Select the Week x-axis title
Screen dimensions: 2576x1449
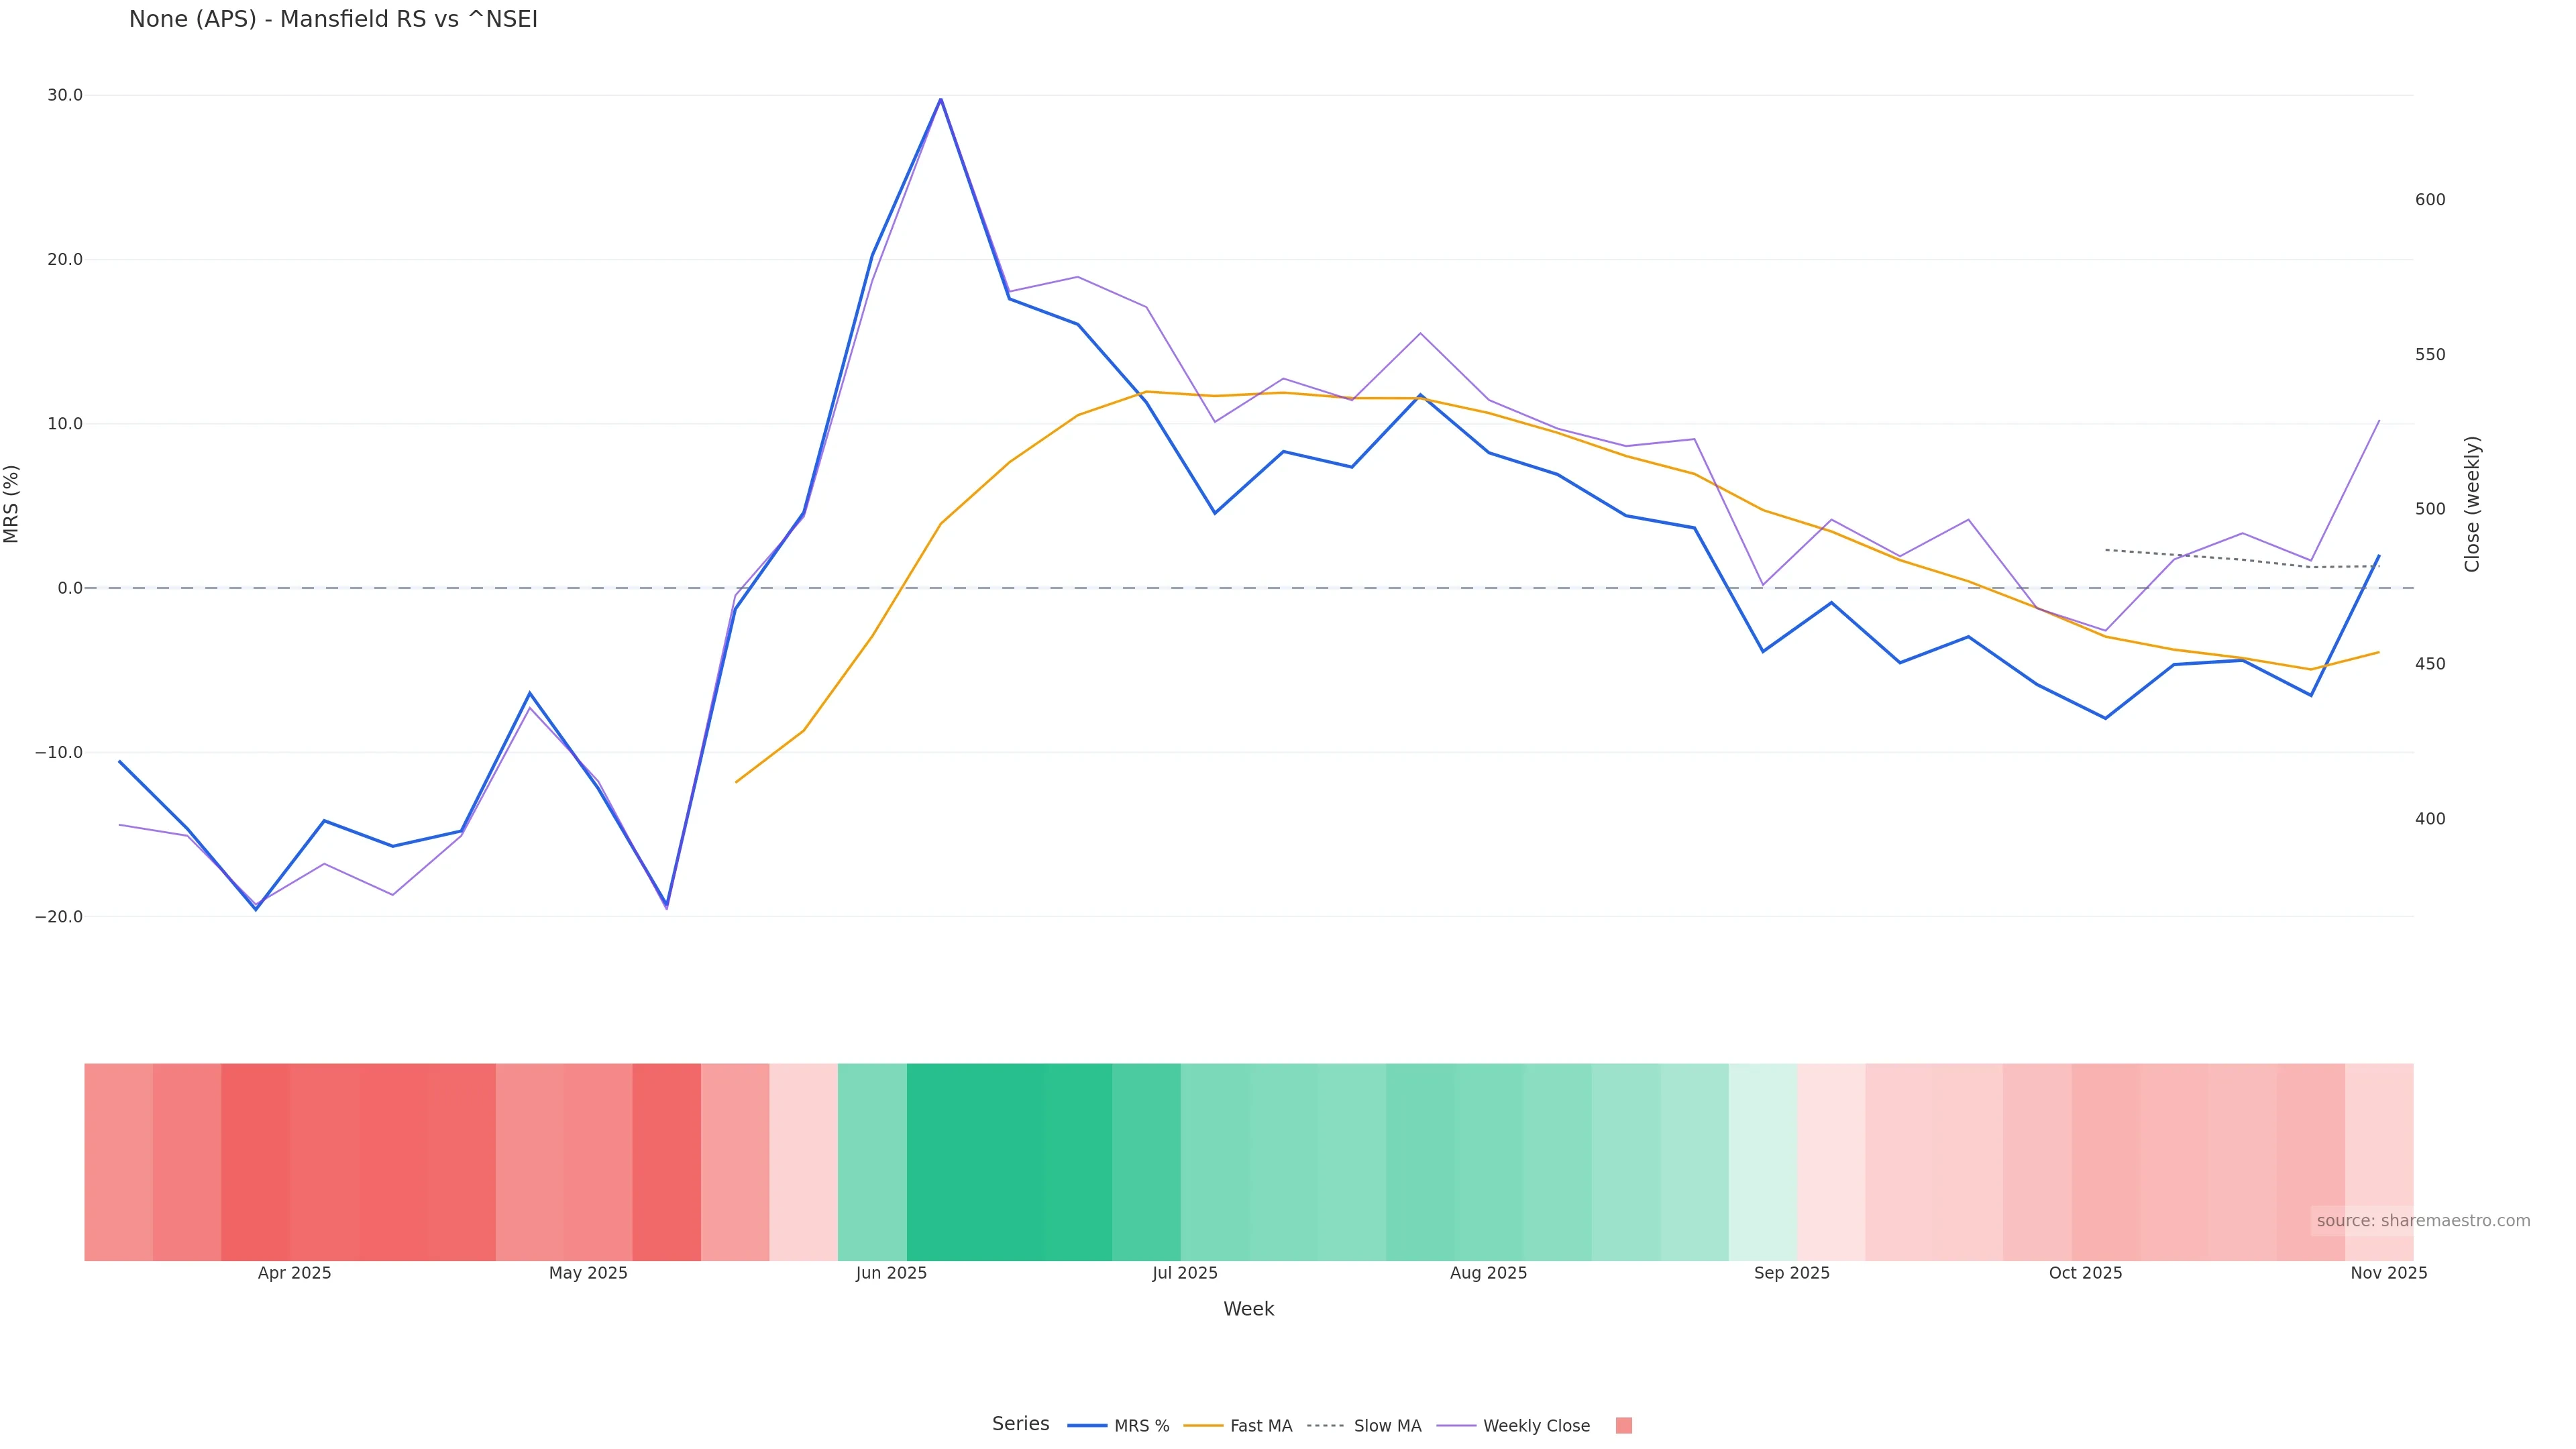tap(1248, 1309)
